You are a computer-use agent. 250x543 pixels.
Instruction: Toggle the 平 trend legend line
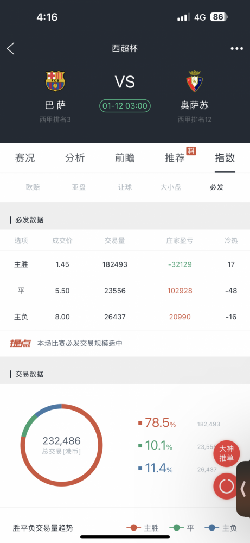coord(182,528)
